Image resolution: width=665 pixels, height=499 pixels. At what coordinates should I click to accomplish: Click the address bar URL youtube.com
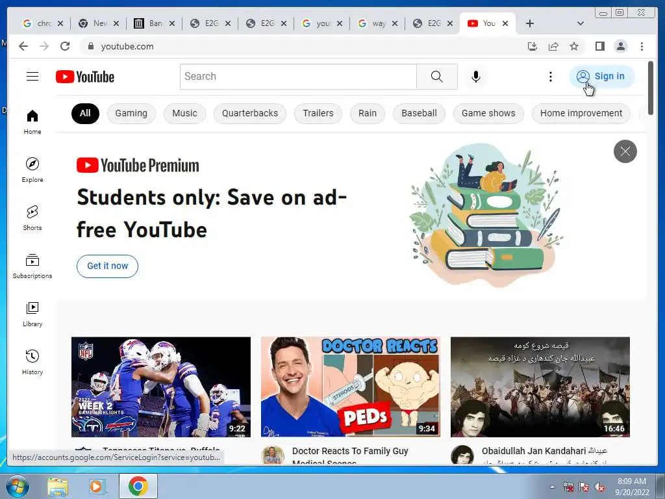[127, 46]
